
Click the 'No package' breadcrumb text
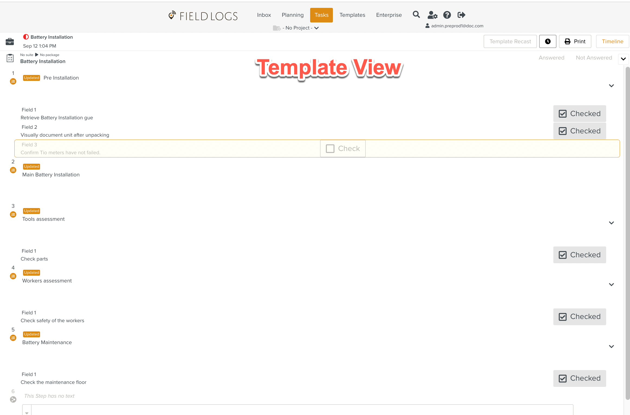click(x=50, y=55)
